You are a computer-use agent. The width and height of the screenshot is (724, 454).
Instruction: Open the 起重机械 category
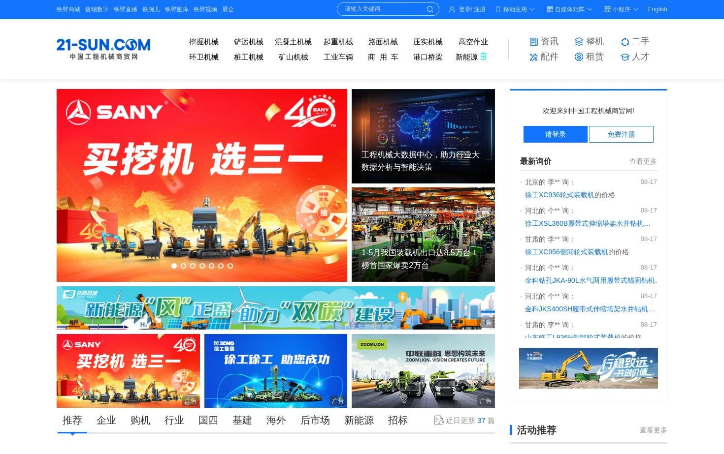point(338,42)
